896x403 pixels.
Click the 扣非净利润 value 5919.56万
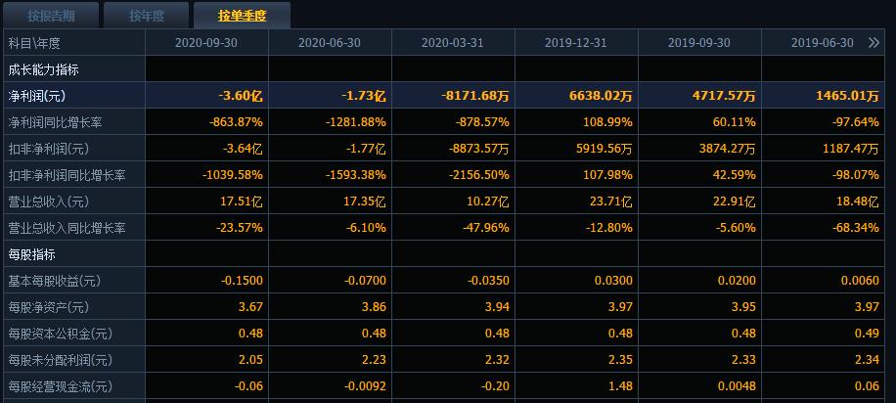602,150
